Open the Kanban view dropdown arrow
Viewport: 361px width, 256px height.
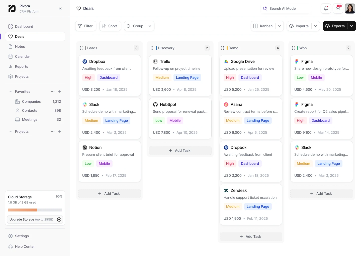tap(279, 26)
